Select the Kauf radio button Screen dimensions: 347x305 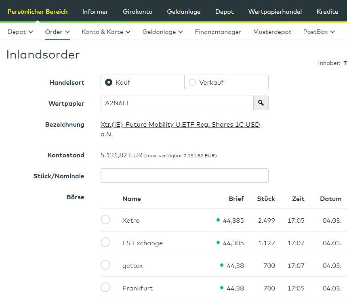[x=109, y=82]
